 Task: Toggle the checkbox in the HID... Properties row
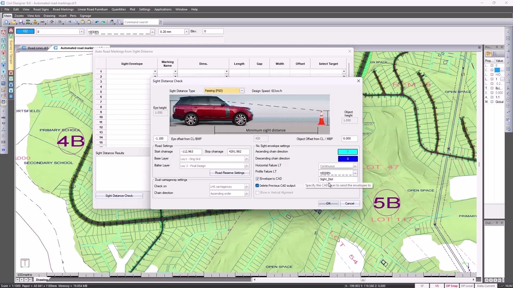pyautogui.click(x=492, y=75)
